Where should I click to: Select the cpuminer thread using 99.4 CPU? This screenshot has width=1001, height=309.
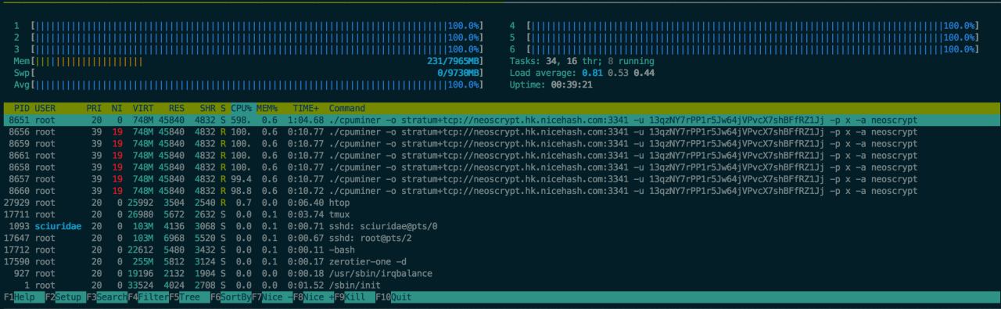500,179
